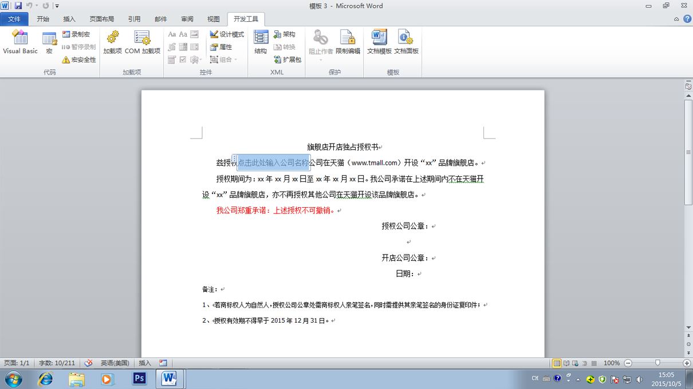The height and width of the screenshot is (389, 693).
Task: Click 宏安全性 macro security button
Action: tap(79, 59)
